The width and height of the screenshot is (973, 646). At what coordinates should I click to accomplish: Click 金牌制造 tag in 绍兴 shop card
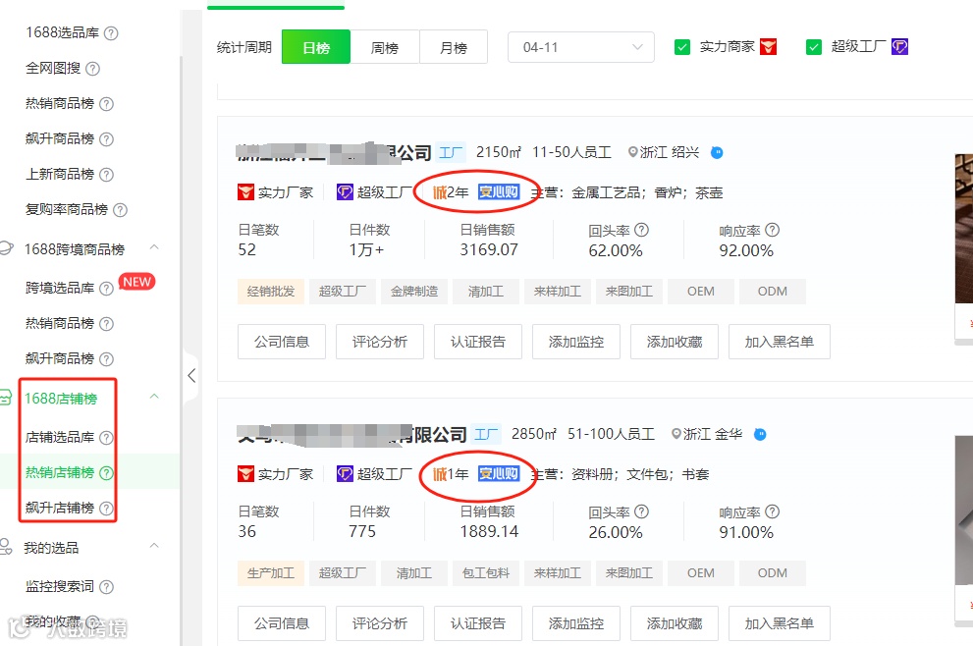point(414,292)
